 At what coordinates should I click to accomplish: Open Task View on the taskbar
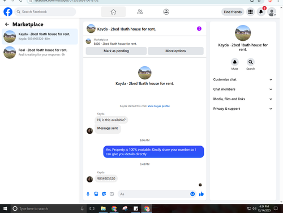click(92, 208)
